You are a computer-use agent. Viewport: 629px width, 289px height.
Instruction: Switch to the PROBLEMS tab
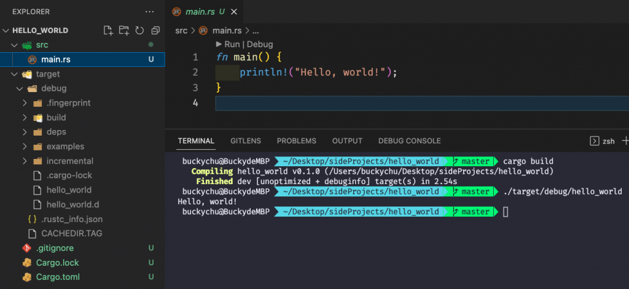click(297, 141)
